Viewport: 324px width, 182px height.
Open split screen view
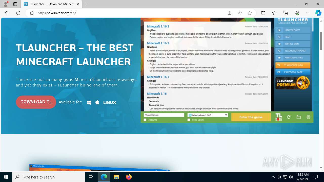point(263,13)
